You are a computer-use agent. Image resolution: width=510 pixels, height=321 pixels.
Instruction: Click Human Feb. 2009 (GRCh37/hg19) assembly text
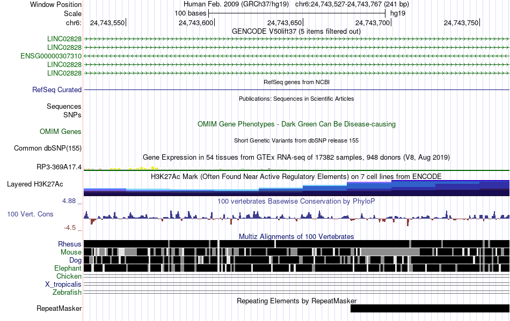[x=236, y=4]
